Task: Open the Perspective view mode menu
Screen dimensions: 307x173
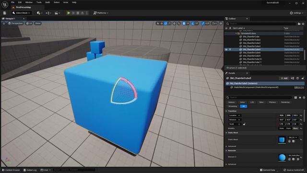Action: click(15, 24)
